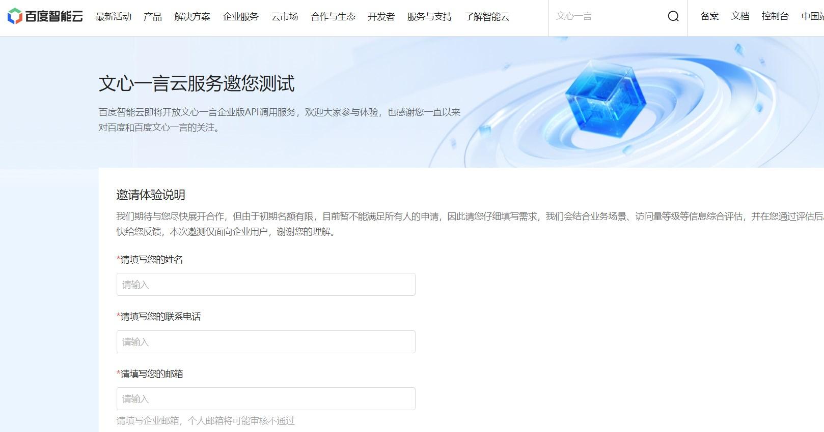824x432 pixels.
Task: Click the Baidu AI Cloud logo
Action: (x=45, y=16)
